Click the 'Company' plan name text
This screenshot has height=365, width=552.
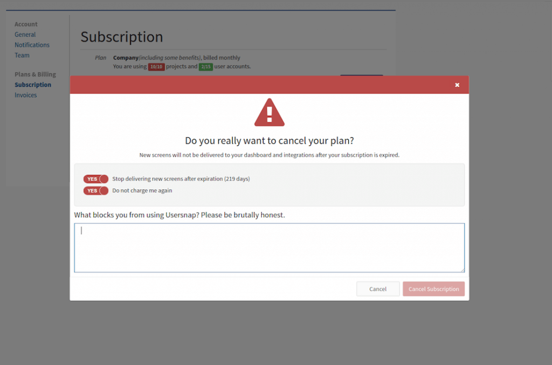click(x=126, y=58)
